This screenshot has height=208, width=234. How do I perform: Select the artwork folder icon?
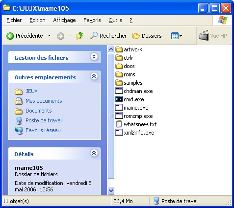tap(119, 49)
